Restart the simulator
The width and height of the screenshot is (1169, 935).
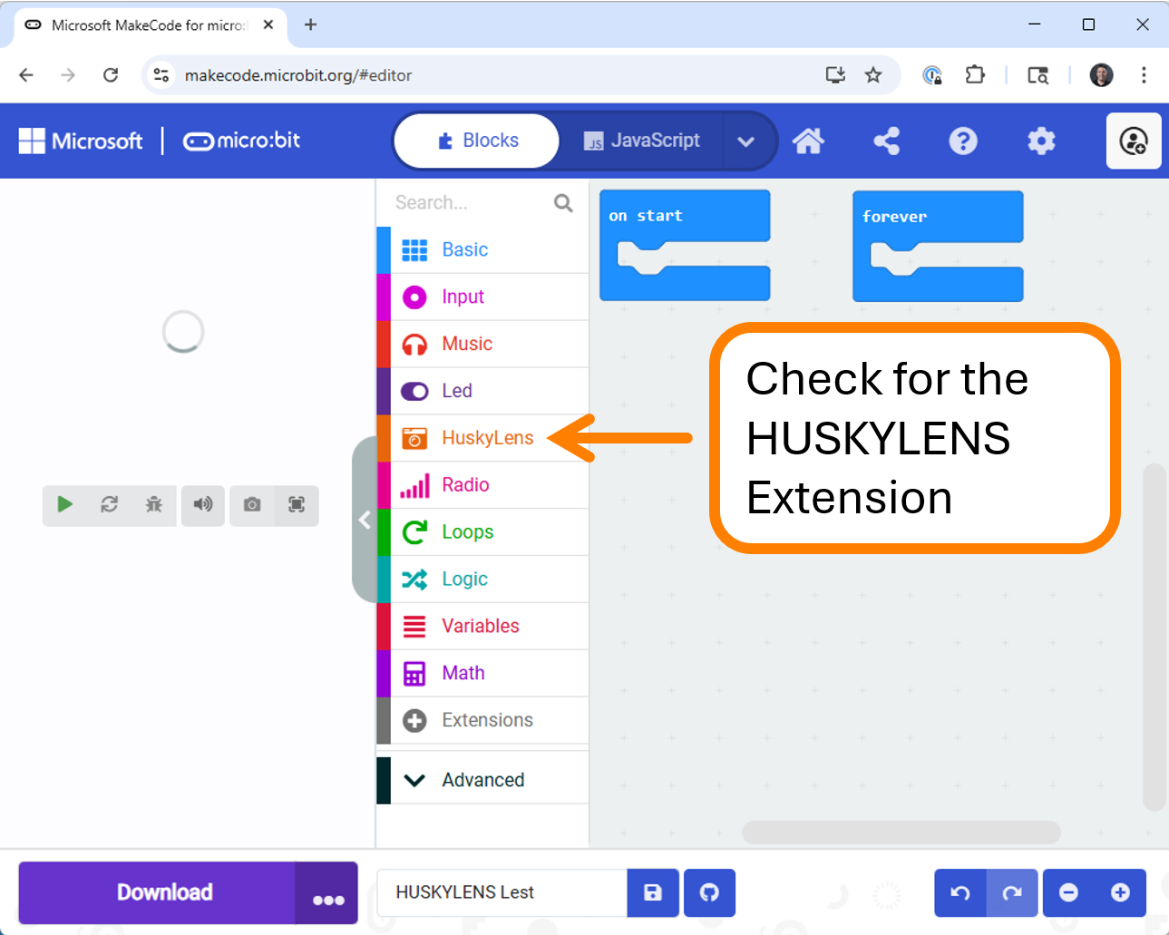tap(109, 504)
